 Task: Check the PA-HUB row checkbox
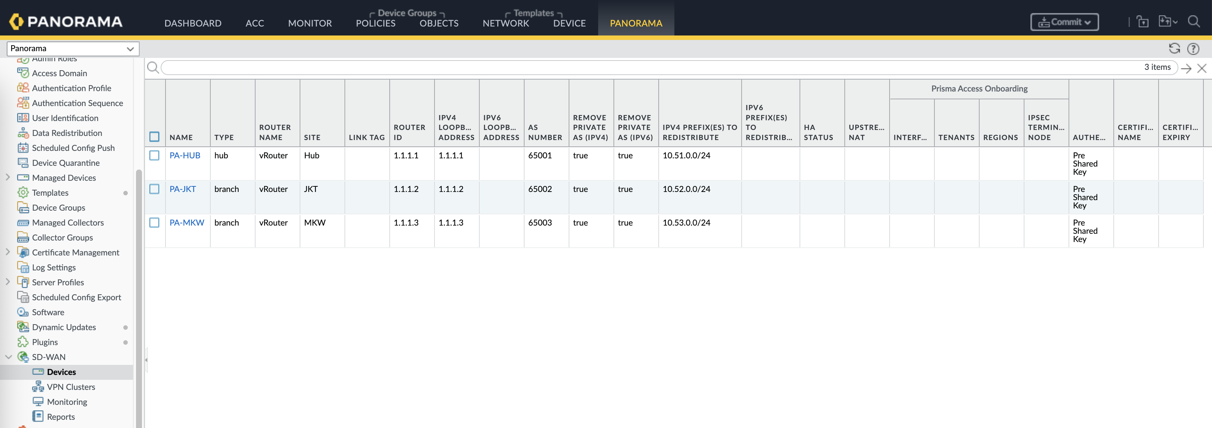154,155
